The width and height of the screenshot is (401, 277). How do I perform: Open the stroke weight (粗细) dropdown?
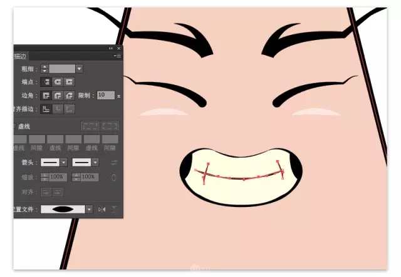80,68
